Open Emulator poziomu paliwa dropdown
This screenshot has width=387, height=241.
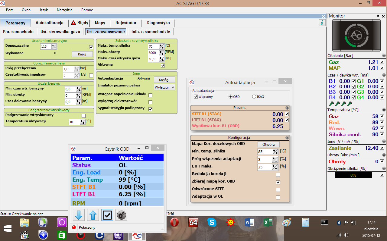[164, 87]
